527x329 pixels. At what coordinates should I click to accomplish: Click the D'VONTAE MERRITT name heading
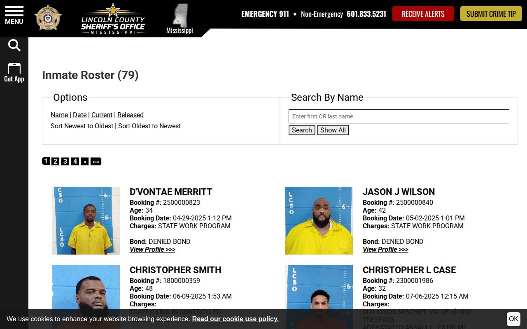(171, 192)
